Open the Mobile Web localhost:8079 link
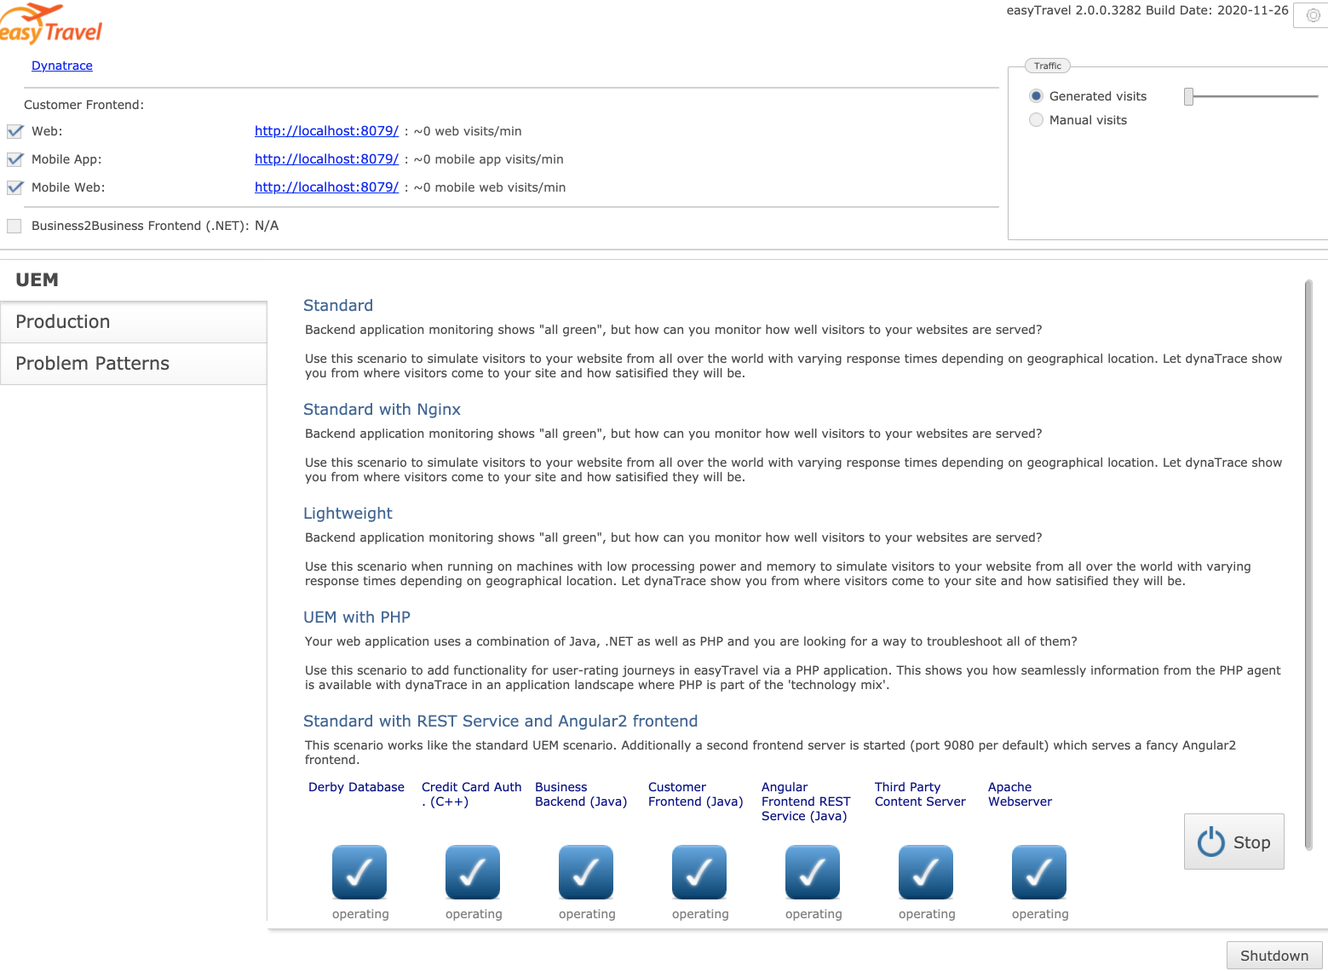The width and height of the screenshot is (1328, 971). pyautogui.click(x=326, y=187)
